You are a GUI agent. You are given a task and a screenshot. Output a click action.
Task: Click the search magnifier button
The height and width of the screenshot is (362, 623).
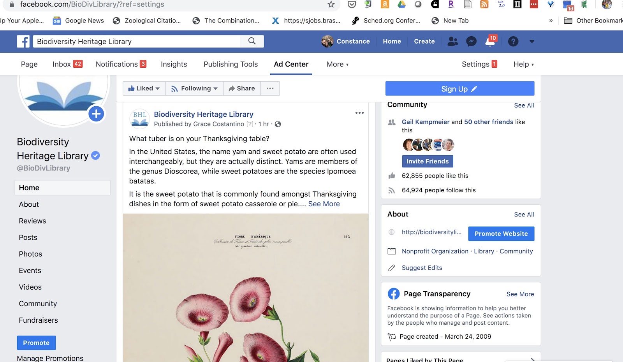[x=252, y=41]
